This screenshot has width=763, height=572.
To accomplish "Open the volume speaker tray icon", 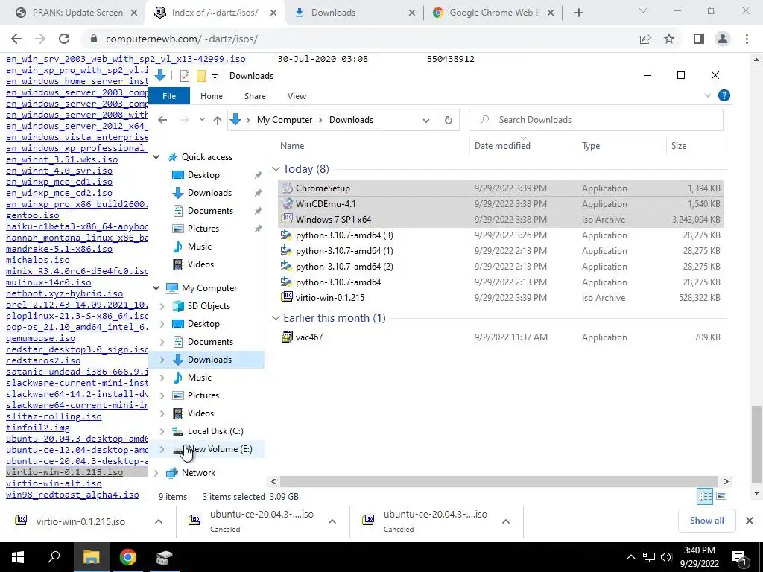I will (x=666, y=557).
